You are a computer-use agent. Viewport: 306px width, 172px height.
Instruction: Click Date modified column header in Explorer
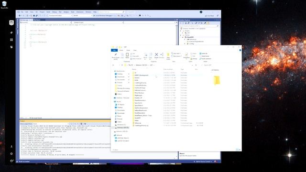point(168,69)
